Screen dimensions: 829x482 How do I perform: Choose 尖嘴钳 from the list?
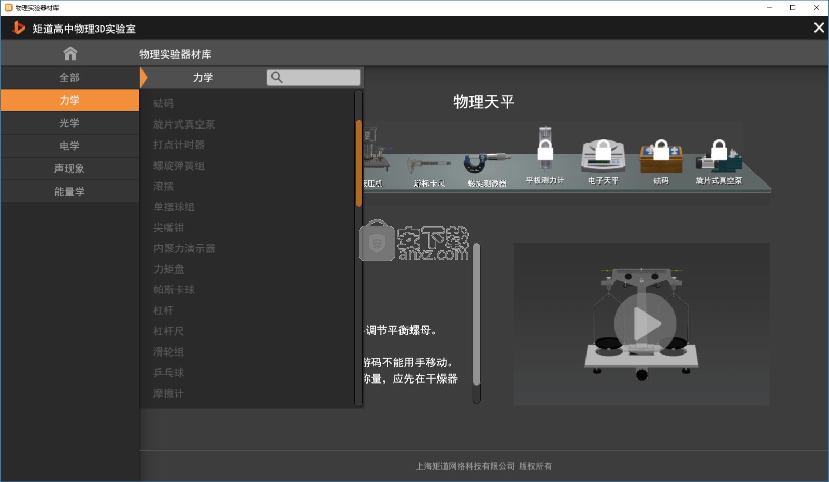(x=168, y=228)
